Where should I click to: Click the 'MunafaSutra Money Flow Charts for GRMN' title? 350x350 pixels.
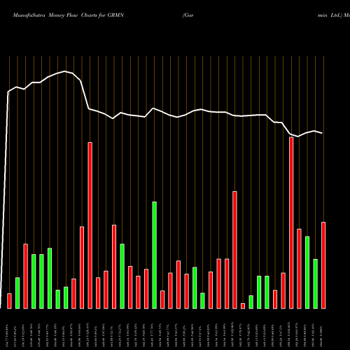pos(69,15)
